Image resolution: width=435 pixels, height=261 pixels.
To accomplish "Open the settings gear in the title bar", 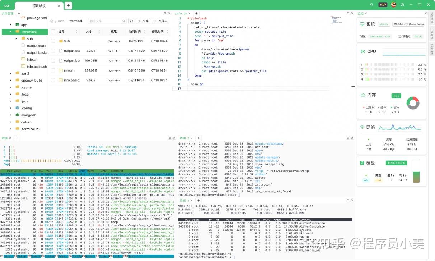I will point(402,5).
